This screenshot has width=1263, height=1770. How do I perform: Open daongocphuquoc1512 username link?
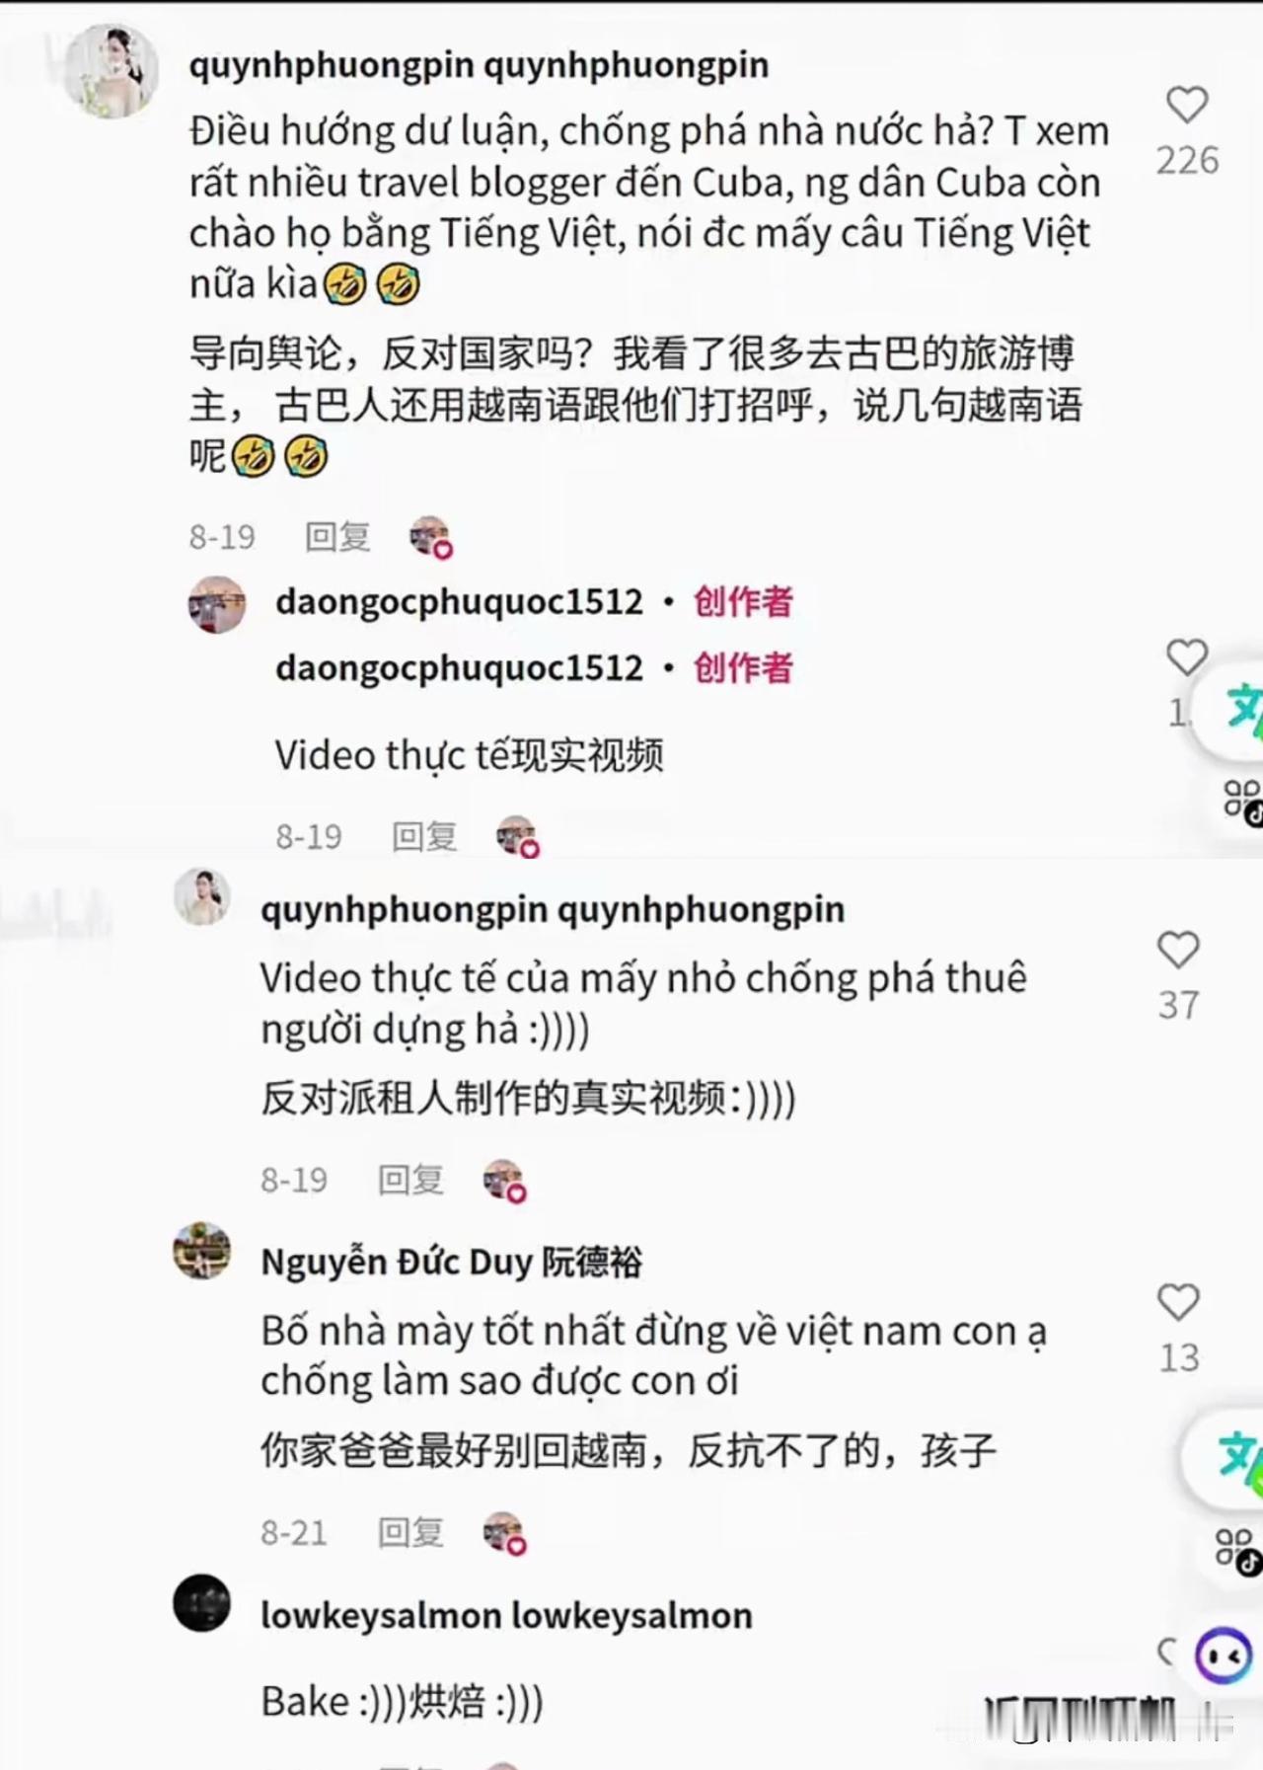tap(459, 601)
